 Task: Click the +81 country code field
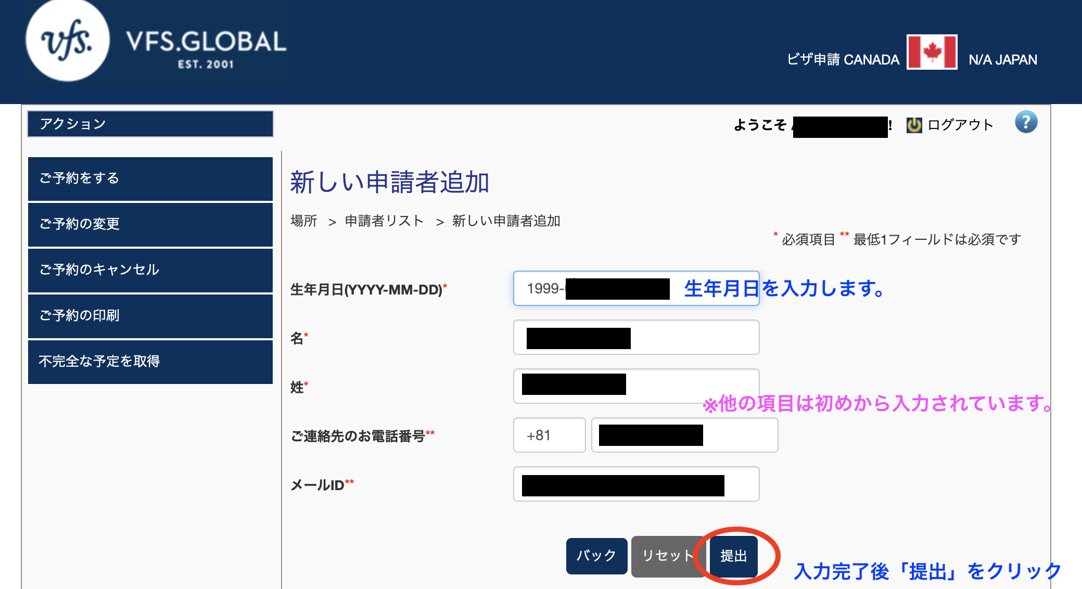(549, 435)
